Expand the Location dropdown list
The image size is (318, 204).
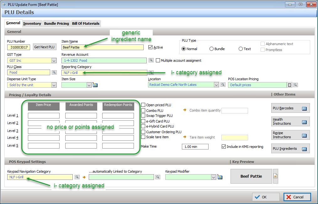(216, 85)
